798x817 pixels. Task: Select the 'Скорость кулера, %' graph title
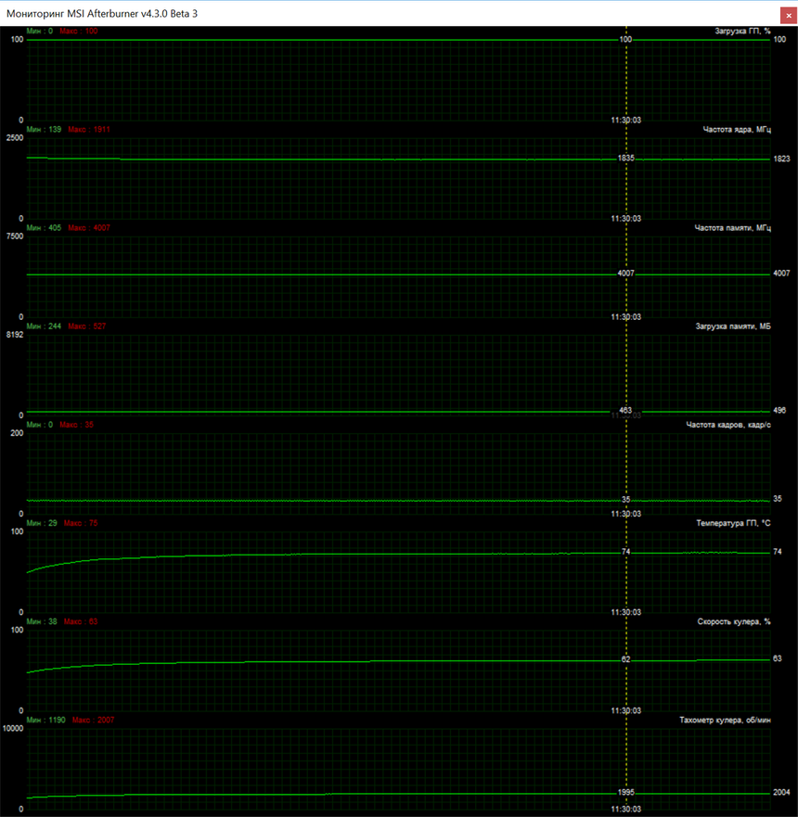coord(733,621)
